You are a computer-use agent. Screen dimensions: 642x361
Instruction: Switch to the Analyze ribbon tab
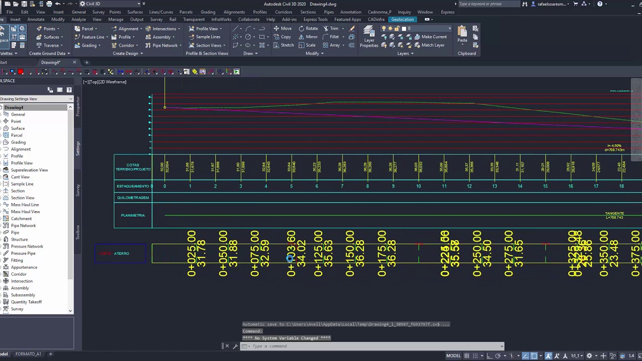tap(79, 20)
